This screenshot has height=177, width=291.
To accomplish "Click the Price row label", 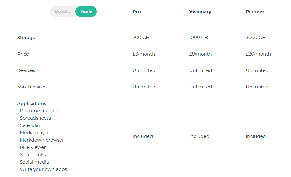I will click(x=23, y=54).
